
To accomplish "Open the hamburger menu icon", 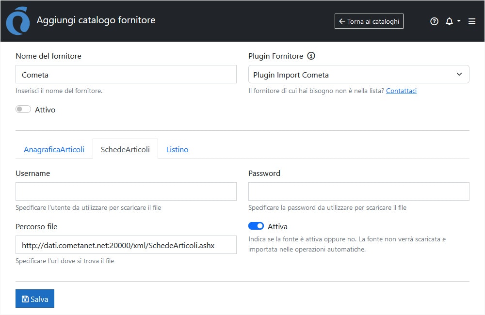I will [472, 21].
